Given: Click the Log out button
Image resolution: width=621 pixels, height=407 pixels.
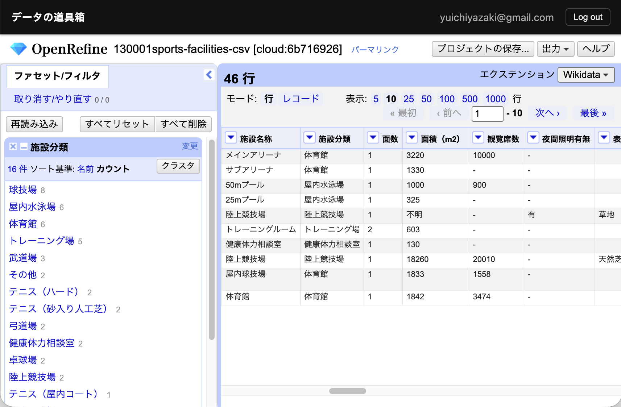Looking at the screenshot, I should (x=588, y=17).
